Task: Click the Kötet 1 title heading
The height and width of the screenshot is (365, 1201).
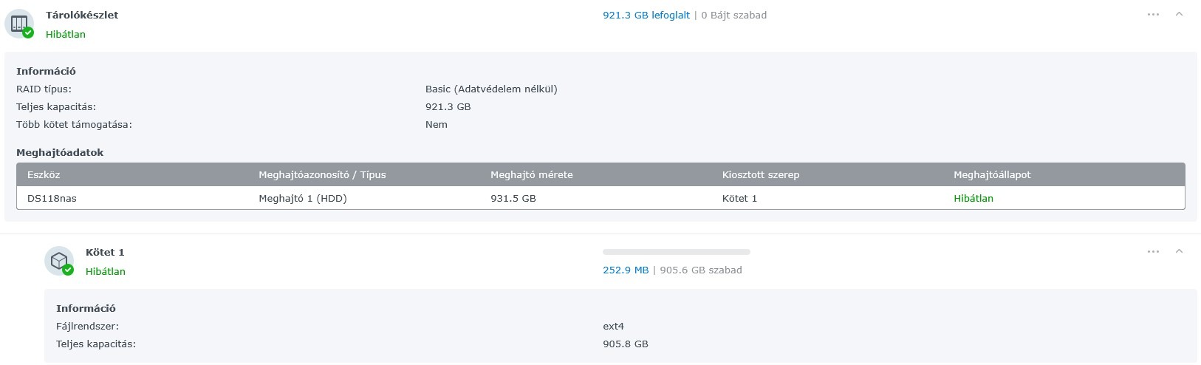Action: point(105,252)
